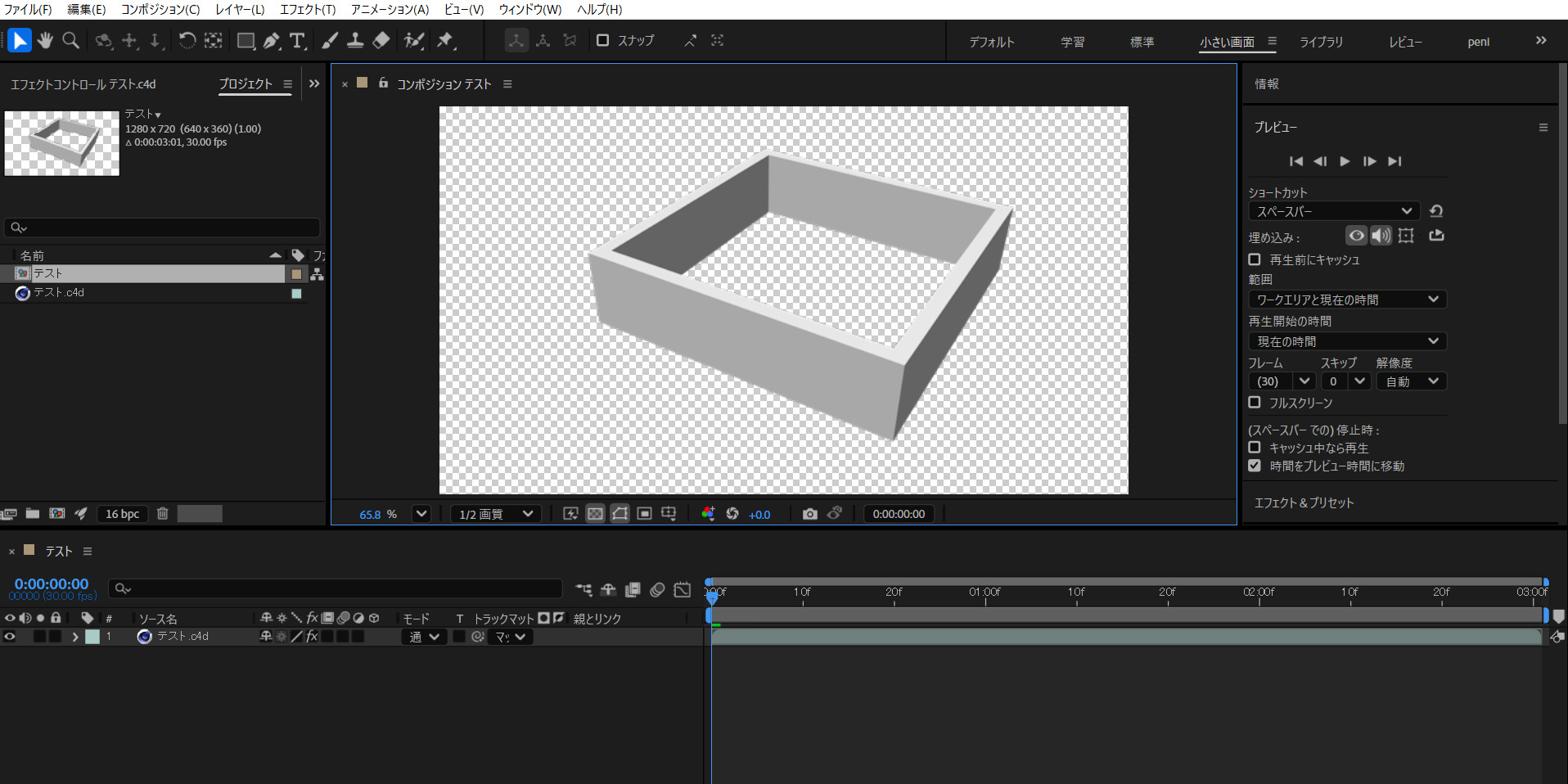Expand the テスト.c4d layer properties
The image size is (1568, 784).
tap(75, 637)
